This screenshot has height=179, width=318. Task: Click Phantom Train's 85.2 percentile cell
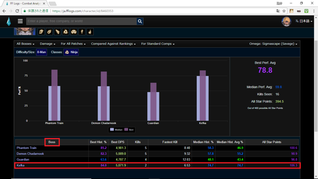(98, 148)
